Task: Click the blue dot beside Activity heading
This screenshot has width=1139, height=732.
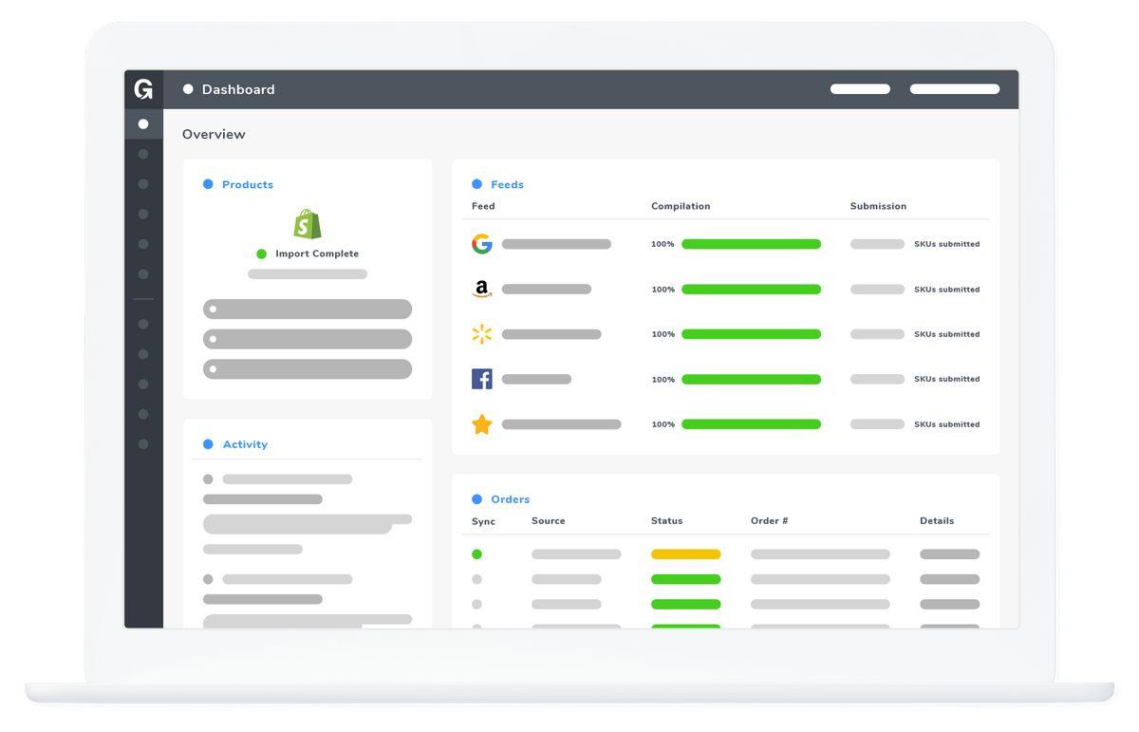Action: [x=208, y=444]
